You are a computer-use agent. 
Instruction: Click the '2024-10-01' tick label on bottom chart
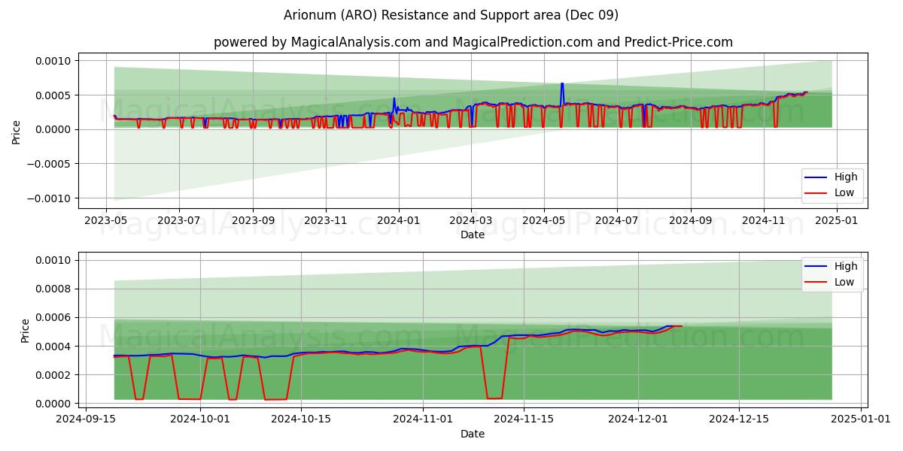[200, 420]
